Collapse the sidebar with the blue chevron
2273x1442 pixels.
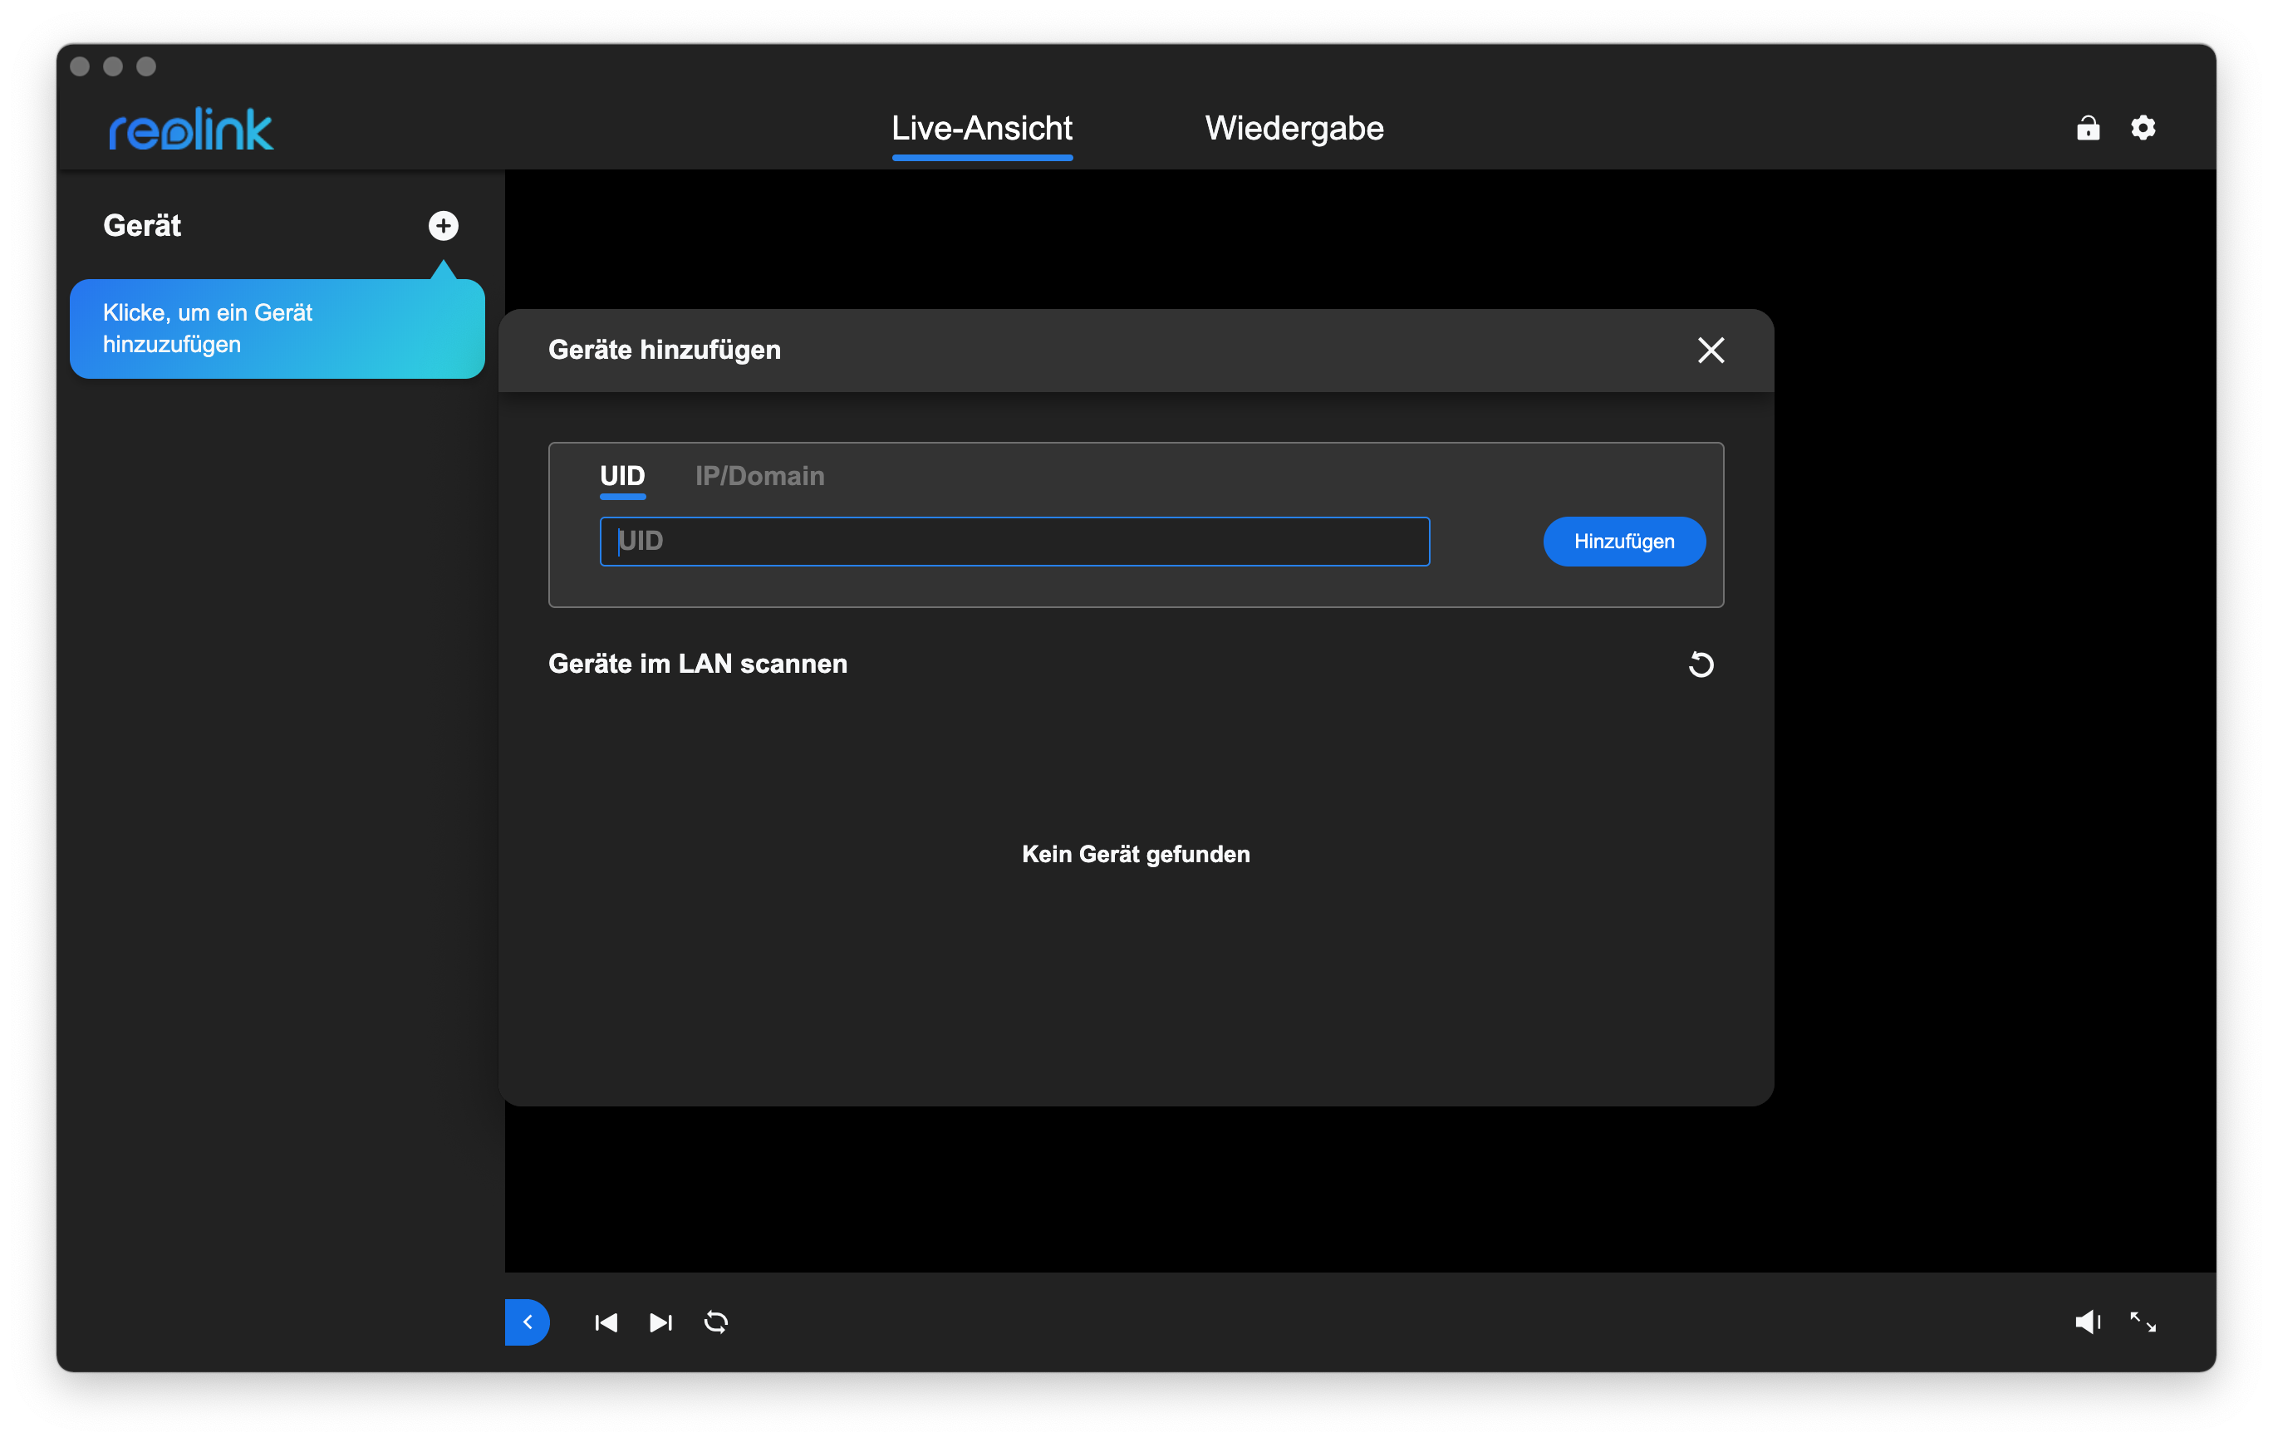click(x=527, y=1322)
